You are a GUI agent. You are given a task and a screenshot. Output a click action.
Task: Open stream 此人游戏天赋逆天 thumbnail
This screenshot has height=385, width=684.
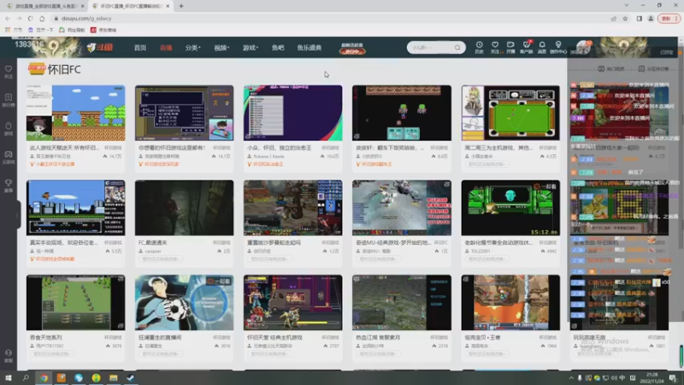[x=75, y=113]
